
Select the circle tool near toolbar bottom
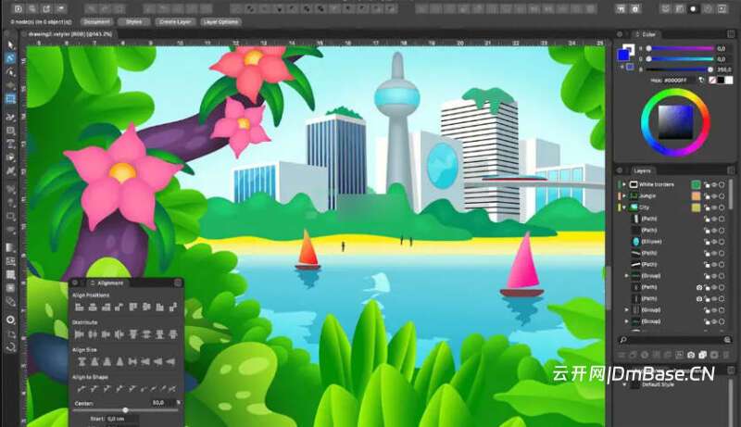click(x=10, y=320)
